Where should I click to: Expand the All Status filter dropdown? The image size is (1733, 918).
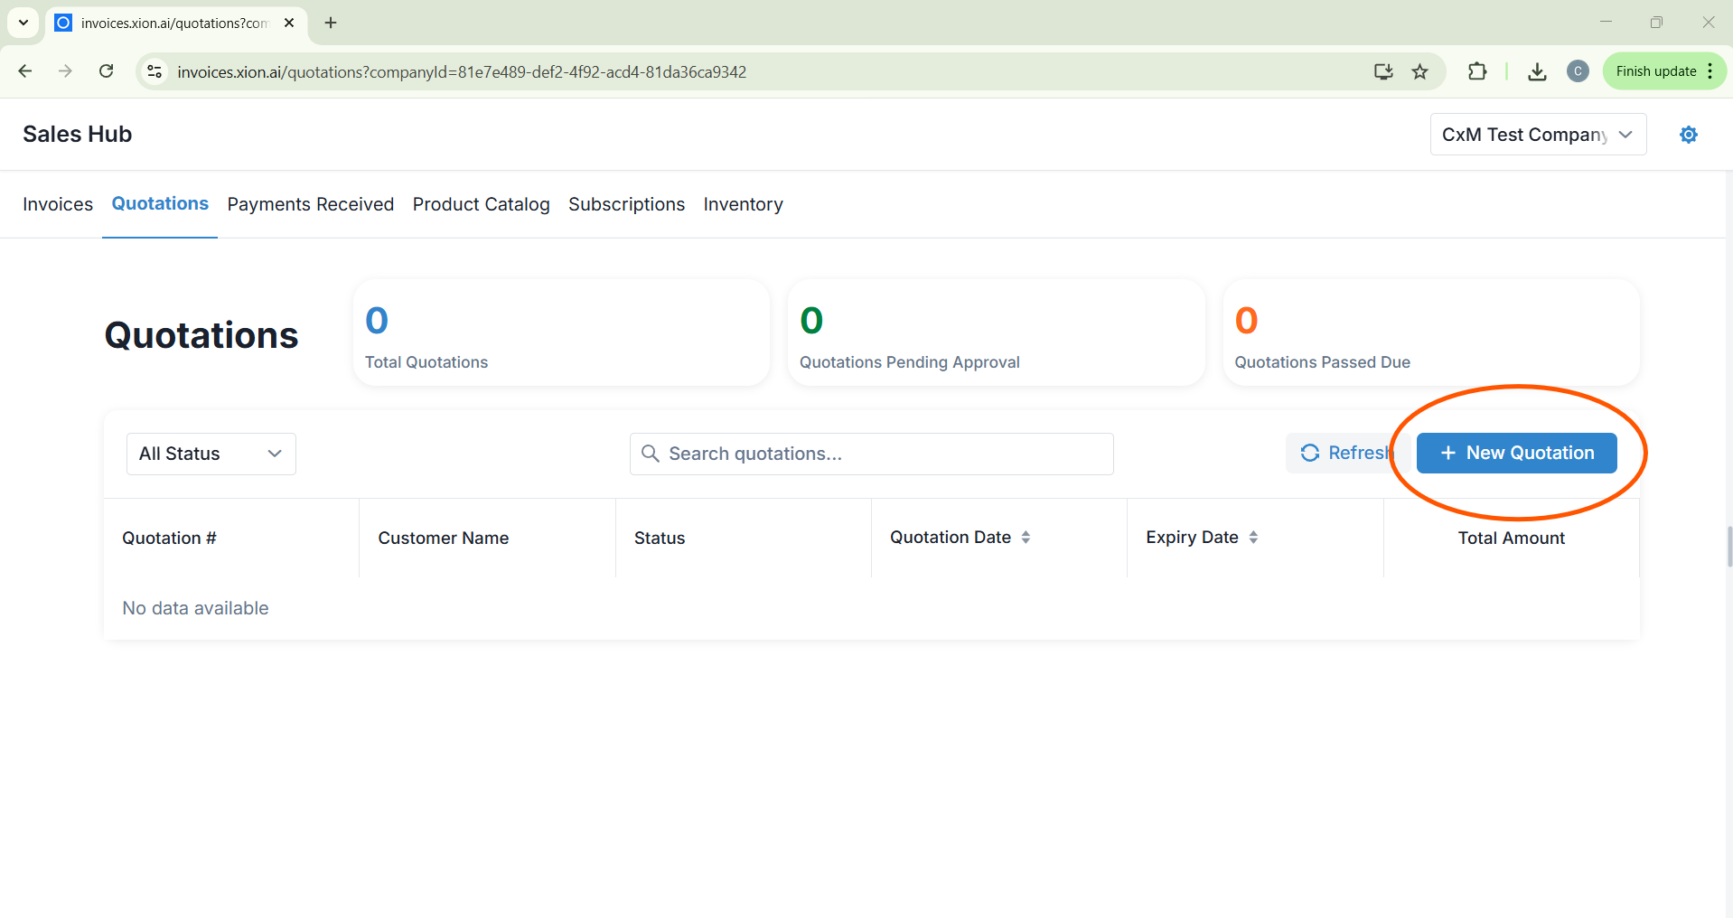point(211,454)
